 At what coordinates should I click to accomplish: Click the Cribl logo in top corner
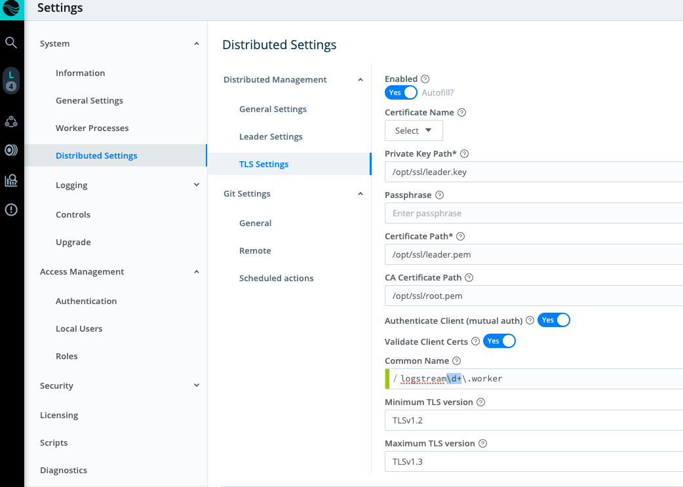(x=10, y=9)
